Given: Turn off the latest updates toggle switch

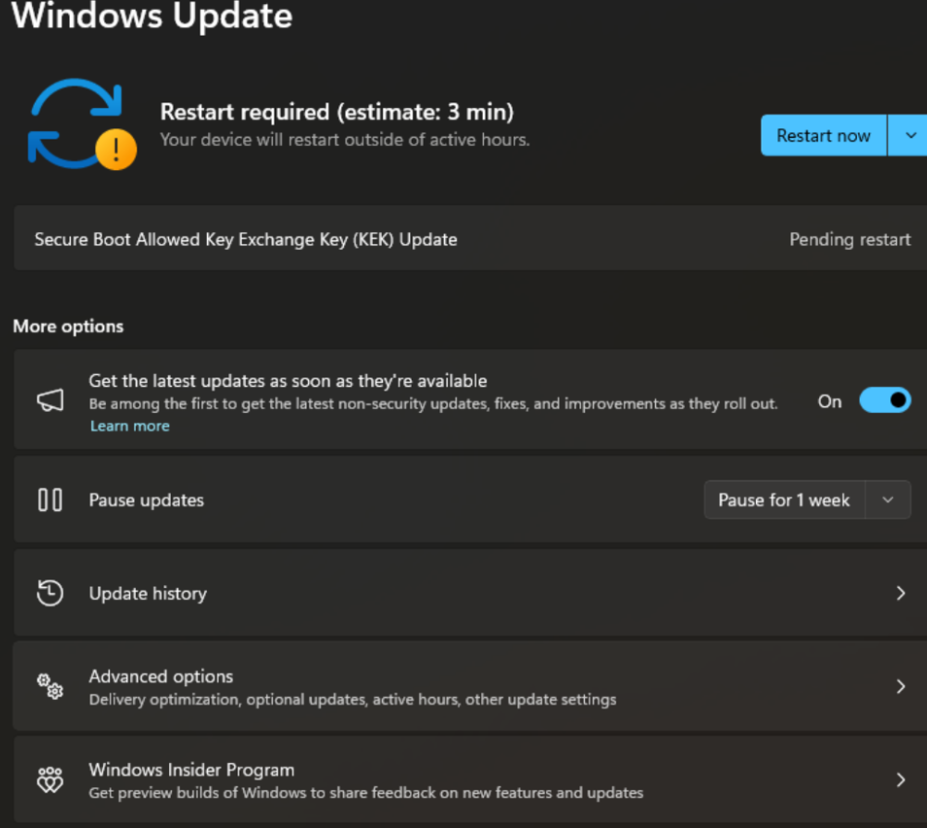Looking at the screenshot, I should pyautogui.click(x=885, y=400).
